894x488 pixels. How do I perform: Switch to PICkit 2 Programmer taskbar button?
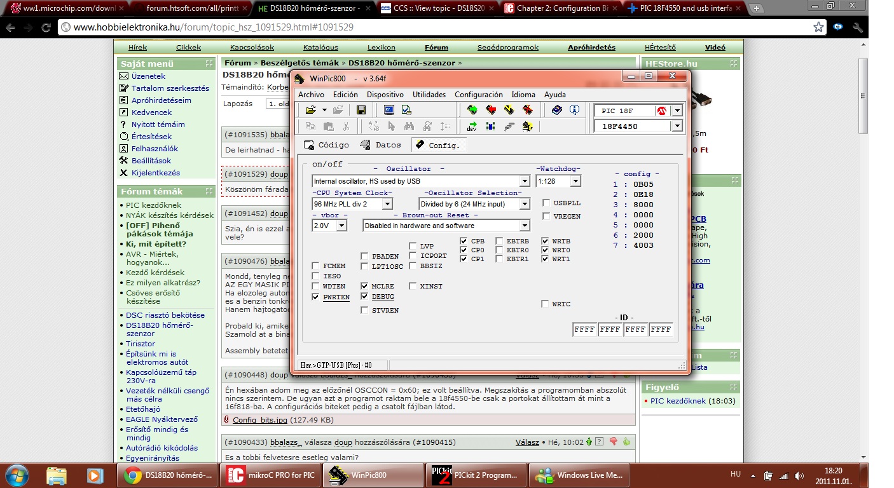point(476,475)
